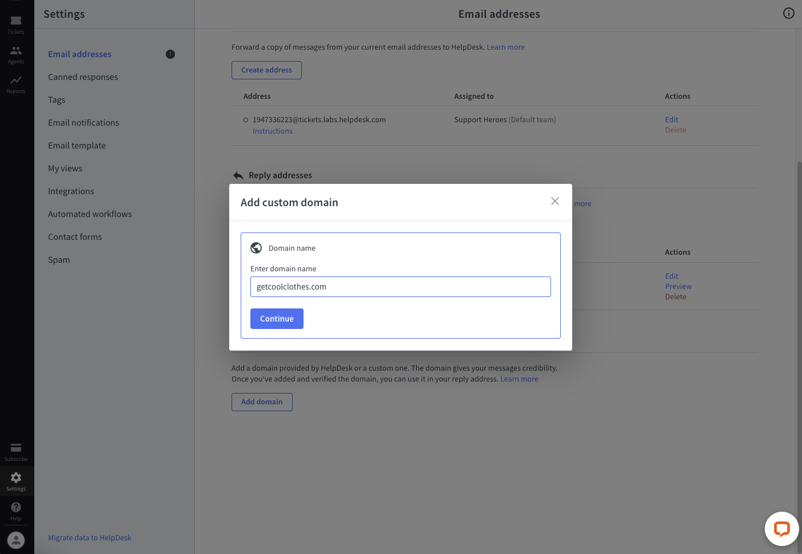The height and width of the screenshot is (554, 802).
Task: Click the profile avatar at bottom left
Action: point(15,540)
